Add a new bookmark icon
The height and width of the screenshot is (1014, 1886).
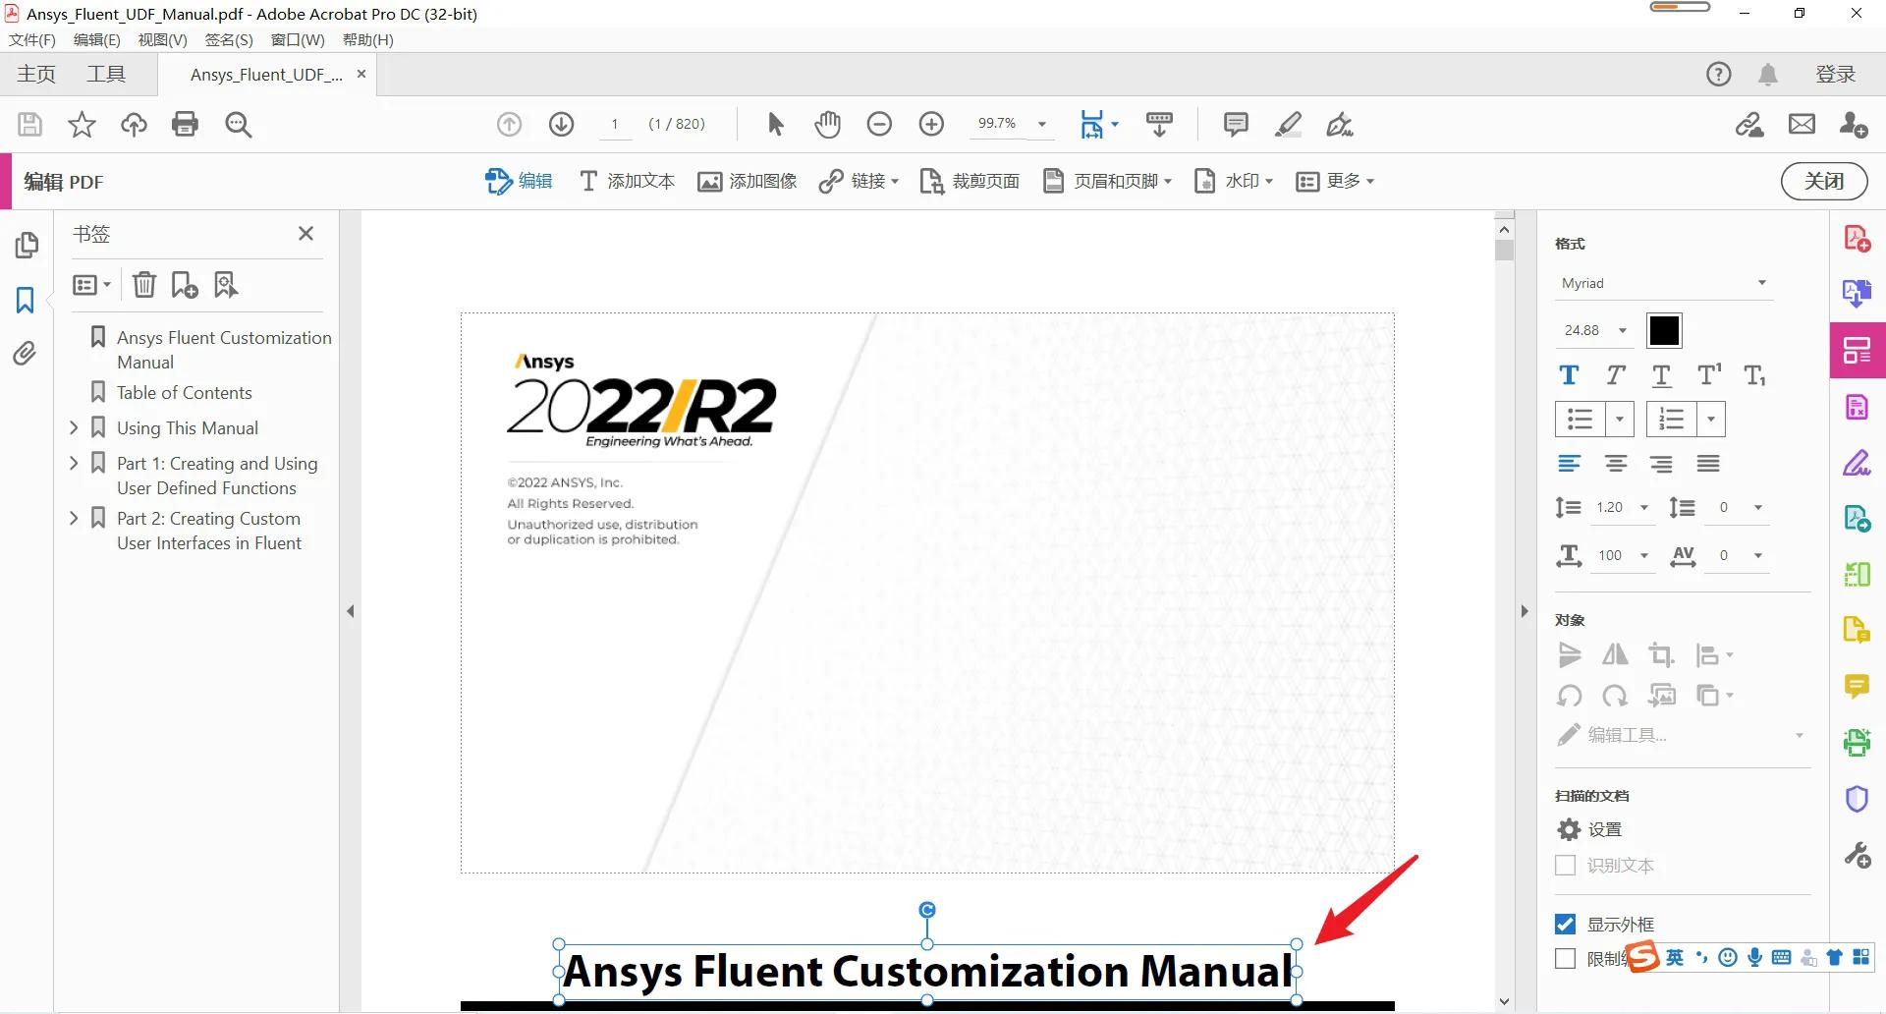(x=185, y=285)
